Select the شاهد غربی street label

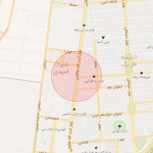click(109, 2)
